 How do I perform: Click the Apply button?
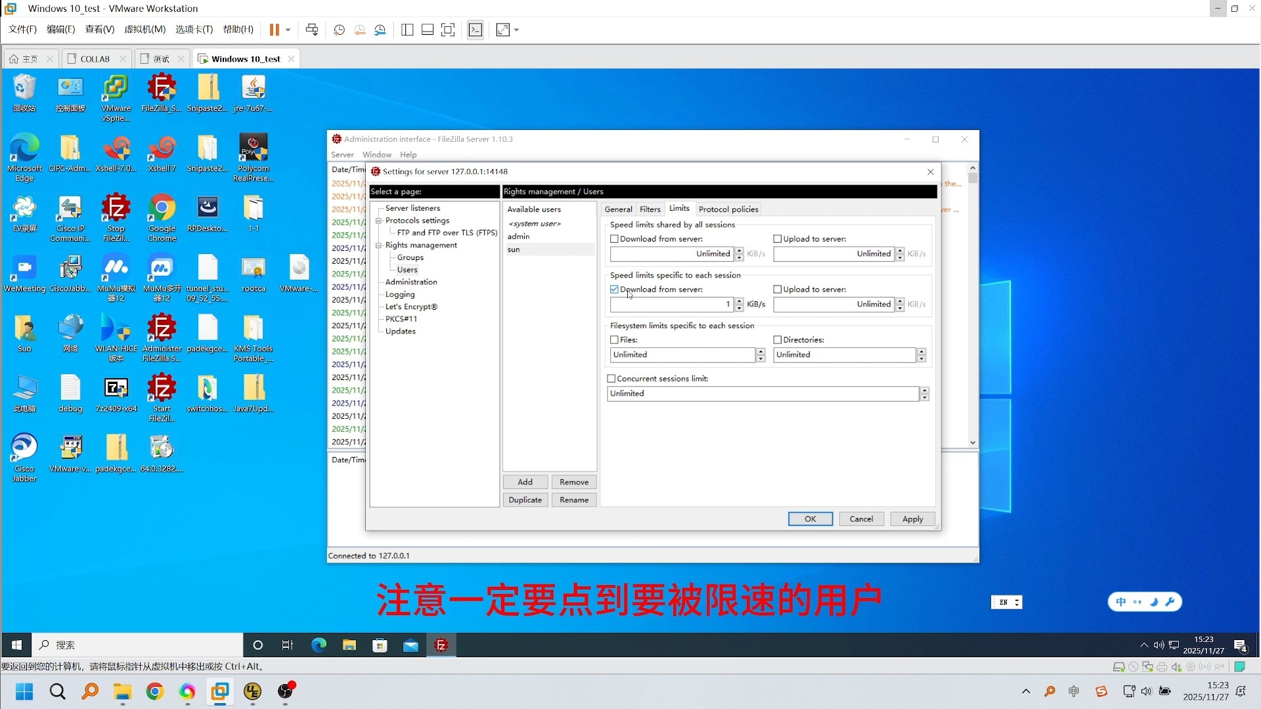(x=912, y=519)
